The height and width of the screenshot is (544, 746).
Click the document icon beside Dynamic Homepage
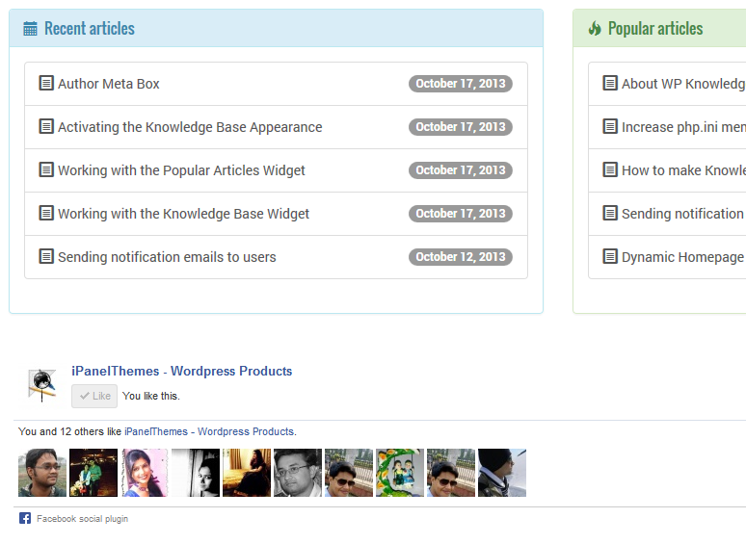(x=610, y=256)
